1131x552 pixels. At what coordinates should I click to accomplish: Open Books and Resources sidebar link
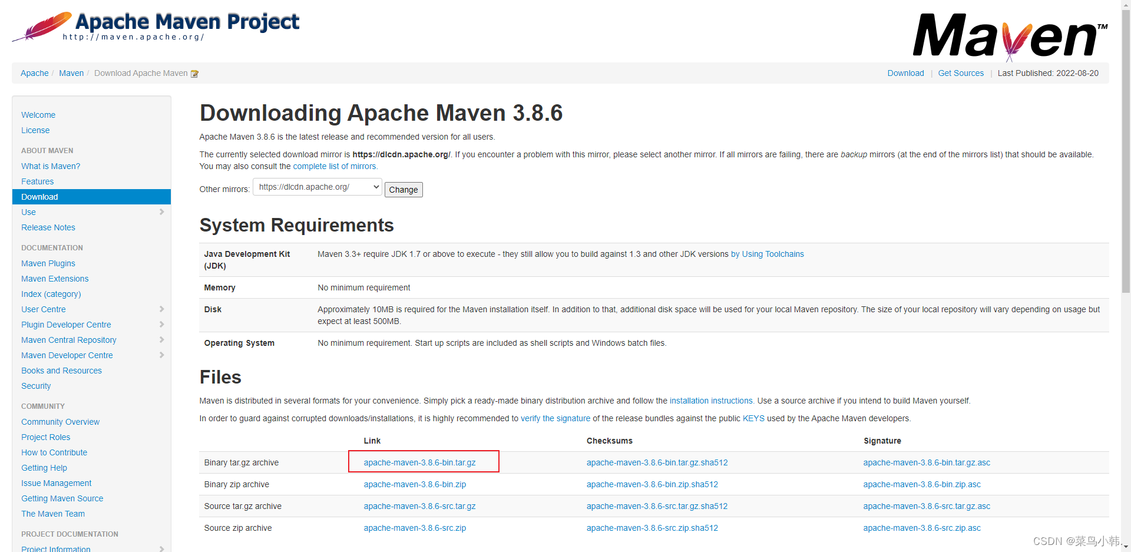pyautogui.click(x=61, y=371)
